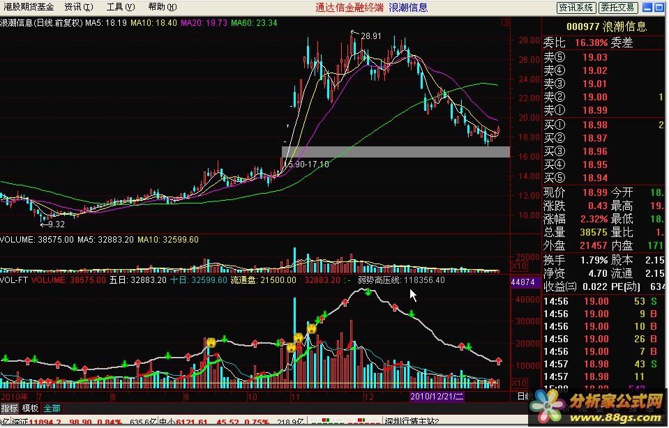Click the VOL-FT indicator name

(x=14, y=280)
